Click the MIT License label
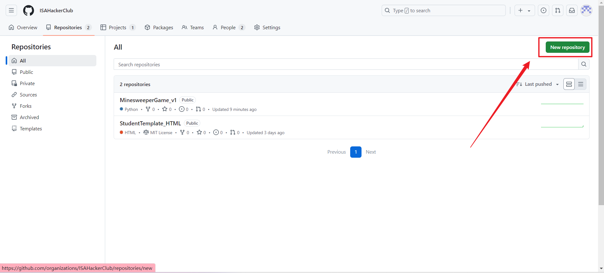This screenshot has height=273, width=604. pos(158,133)
